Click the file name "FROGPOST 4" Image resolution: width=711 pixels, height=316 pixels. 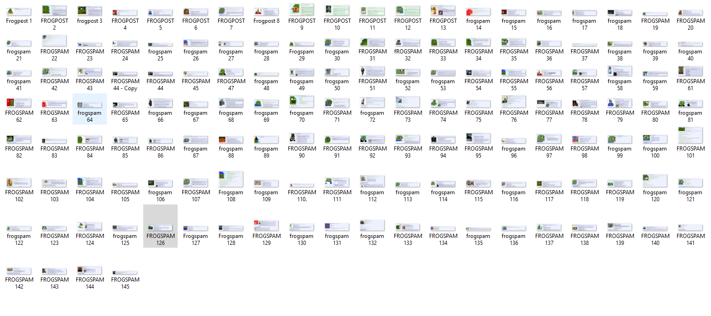pyautogui.click(x=125, y=24)
